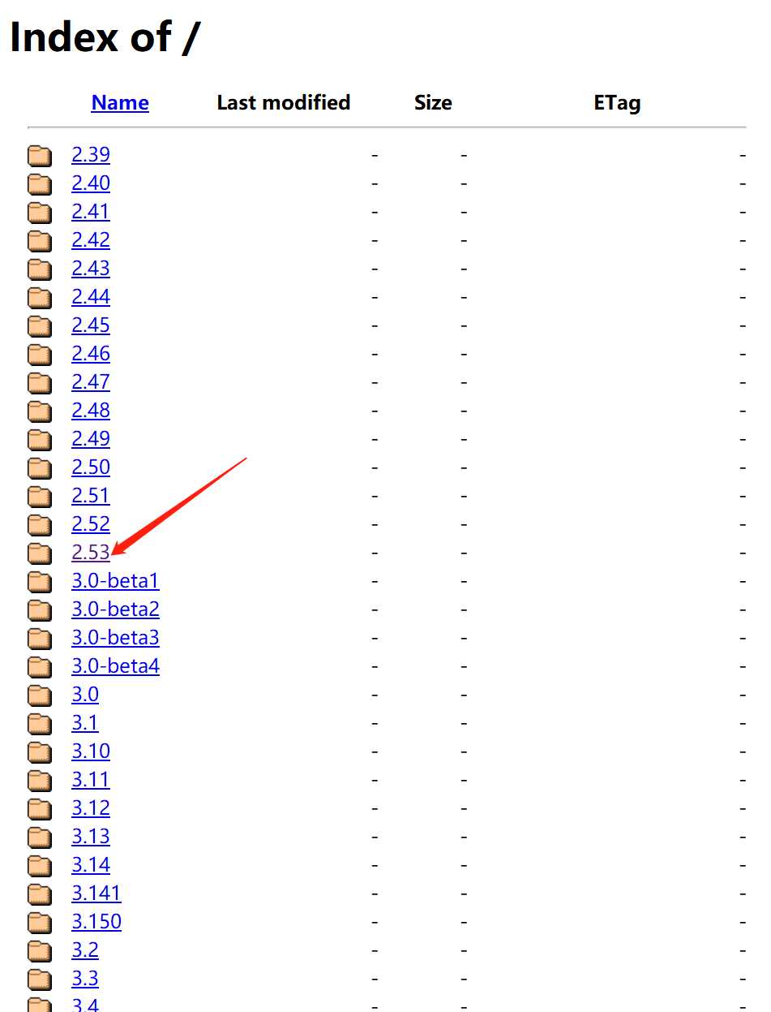Go to the 2.41 folder
This screenshot has width=771, height=1012.
(x=91, y=211)
